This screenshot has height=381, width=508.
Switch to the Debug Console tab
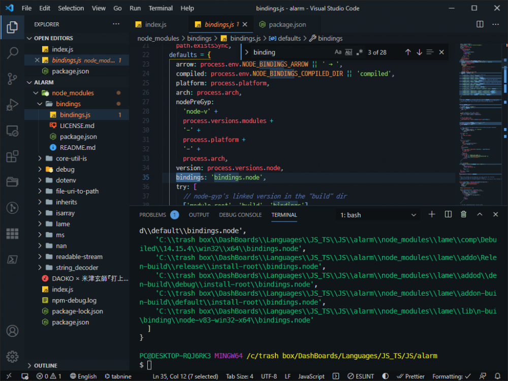240,215
